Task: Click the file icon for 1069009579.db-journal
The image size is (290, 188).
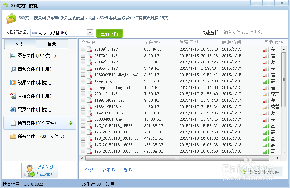Action: click(x=90, y=75)
